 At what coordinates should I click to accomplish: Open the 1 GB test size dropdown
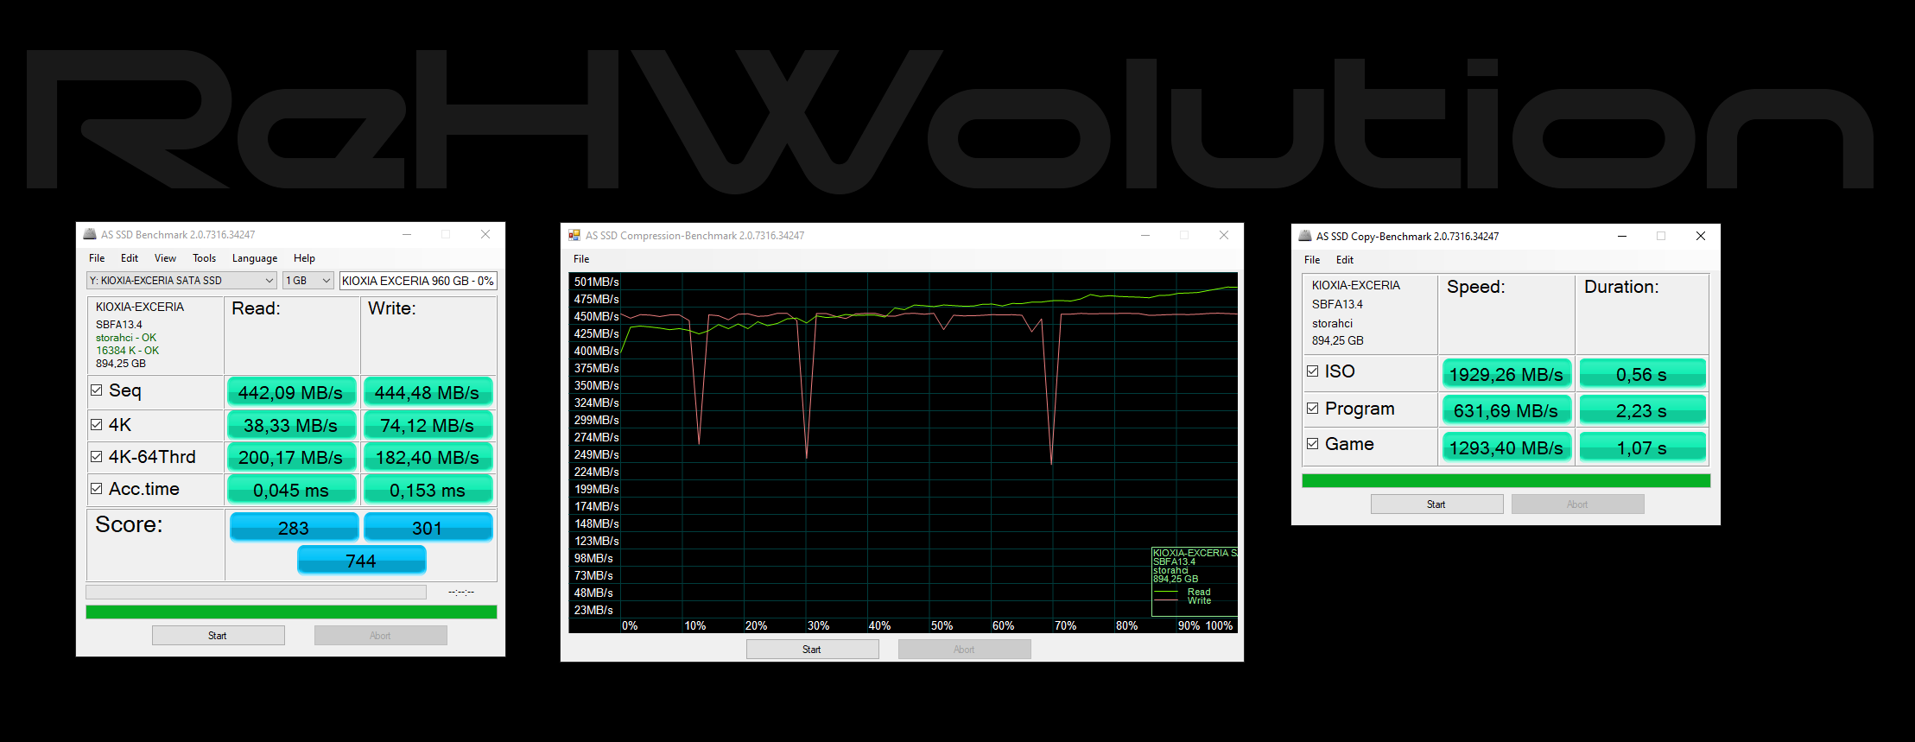point(308,281)
